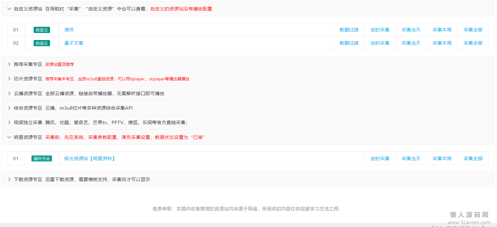Click the 自定义 badge in the 演员 row
The height and width of the screenshot is (227, 497).
click(x=42, y=30)
